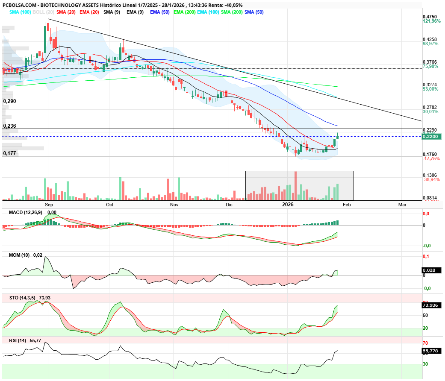Select the 0,290 horizontal level label
Screen dimensions: 445x381
coord(9,101)
